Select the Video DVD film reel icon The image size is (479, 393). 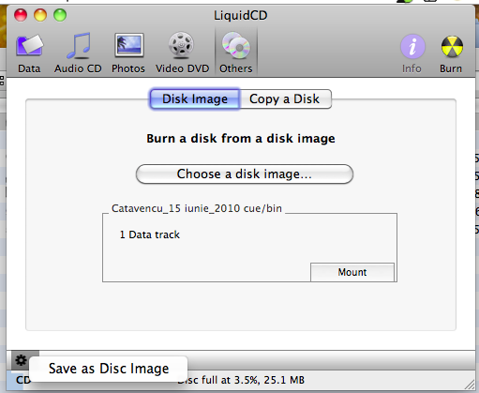(x=182, y=46)
